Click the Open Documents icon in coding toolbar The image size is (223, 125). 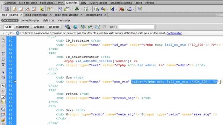tap(3, 40)
